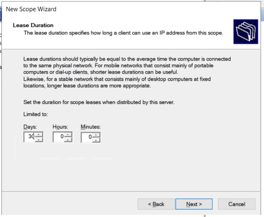The width and height of the screenshot is (264, 217).
Task: Go to previous step with Back button
Action: (x=156, y=204)
